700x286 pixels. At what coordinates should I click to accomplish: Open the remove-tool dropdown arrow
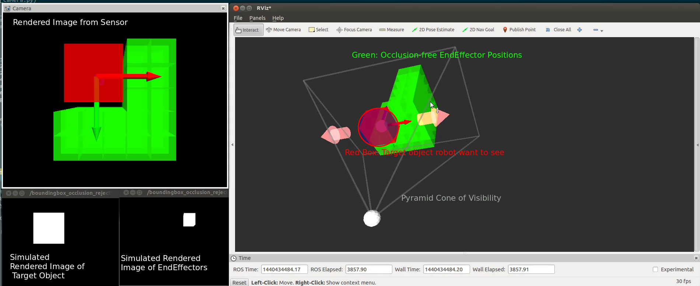[602, 31]
